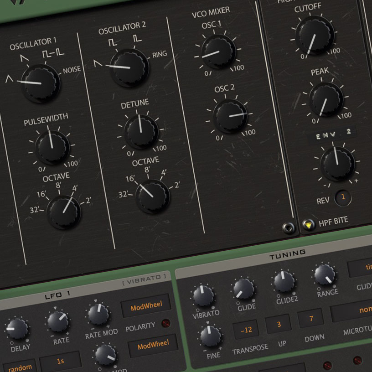Click the double-pulse waveform symbol on Oscillator 1

pos(53,53)
